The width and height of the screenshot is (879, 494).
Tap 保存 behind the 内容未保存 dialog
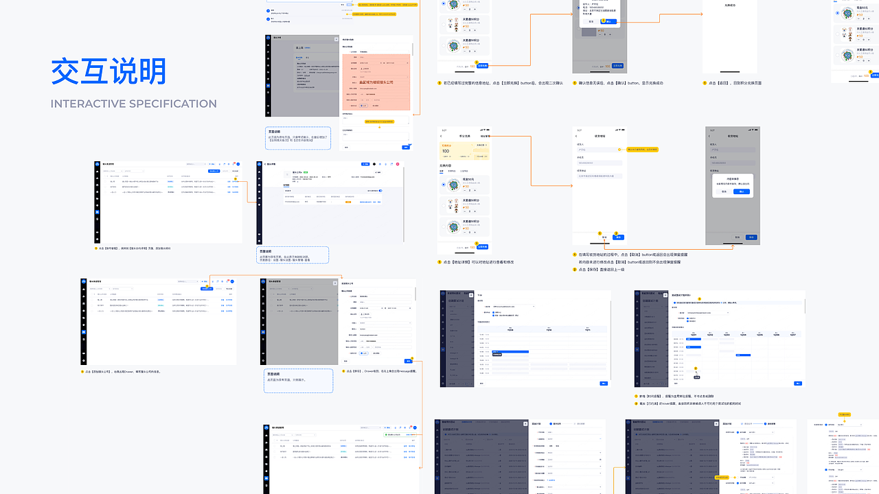(x=751, y=237)
